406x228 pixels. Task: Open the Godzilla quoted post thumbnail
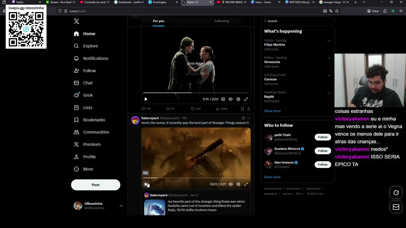pyautogui.click(x=155, y=208)
